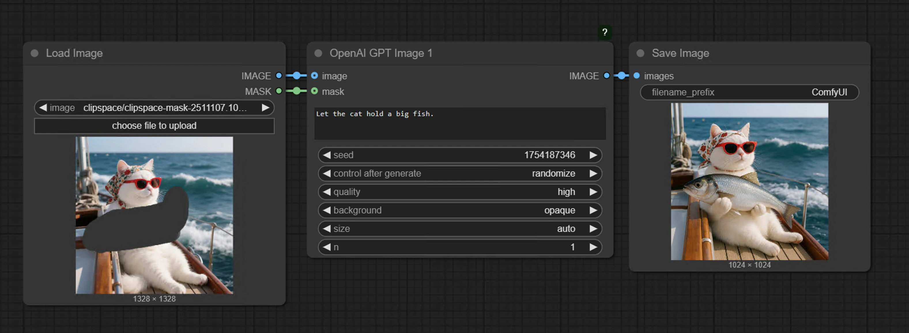Click the images input dot on Save Image
Screen dimensions: 909x333
coord(636,75)
